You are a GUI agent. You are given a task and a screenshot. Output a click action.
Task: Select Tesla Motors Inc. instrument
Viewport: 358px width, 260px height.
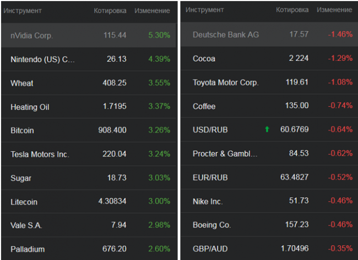coord(40,154)
